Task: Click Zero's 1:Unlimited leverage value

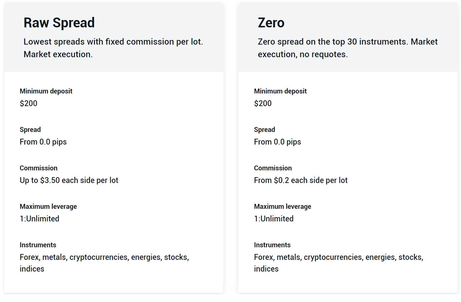Action: point(274,219)
